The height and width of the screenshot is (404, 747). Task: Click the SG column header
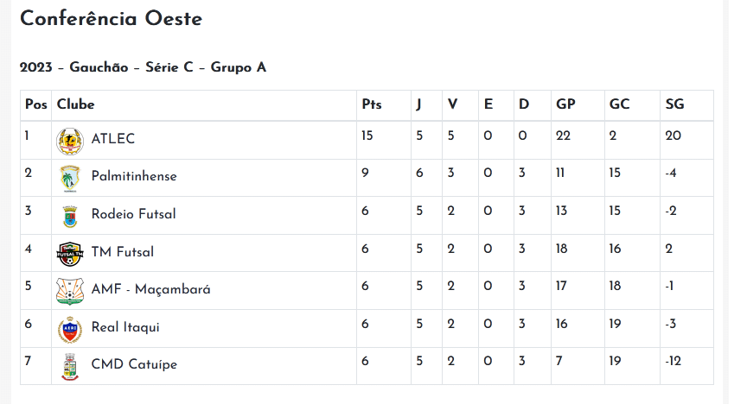click(674, 104)
